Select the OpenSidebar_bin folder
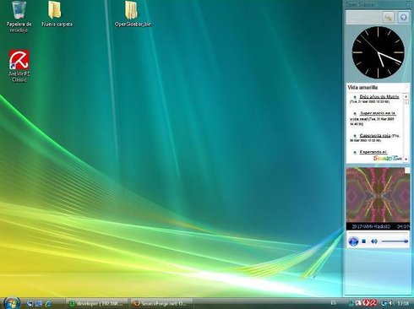The width and height of the screenshot is (414, 309). tap(133, 14)
